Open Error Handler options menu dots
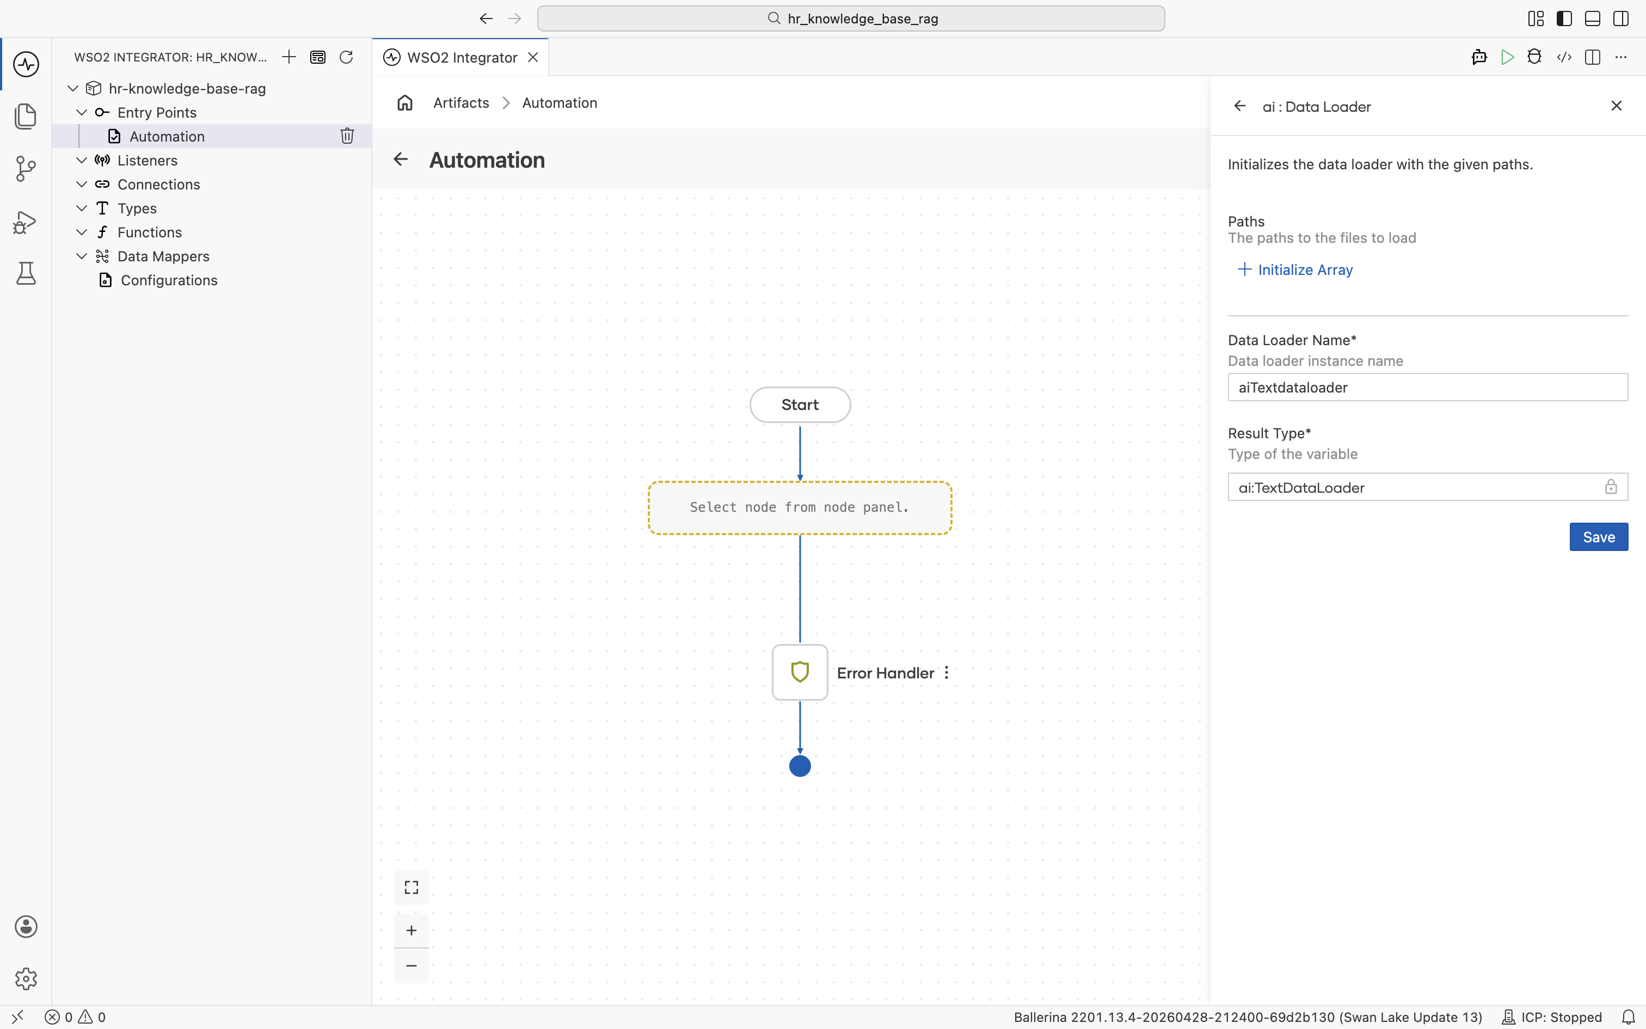This screenshot has width=1646, height=1029. coord(946,672)
